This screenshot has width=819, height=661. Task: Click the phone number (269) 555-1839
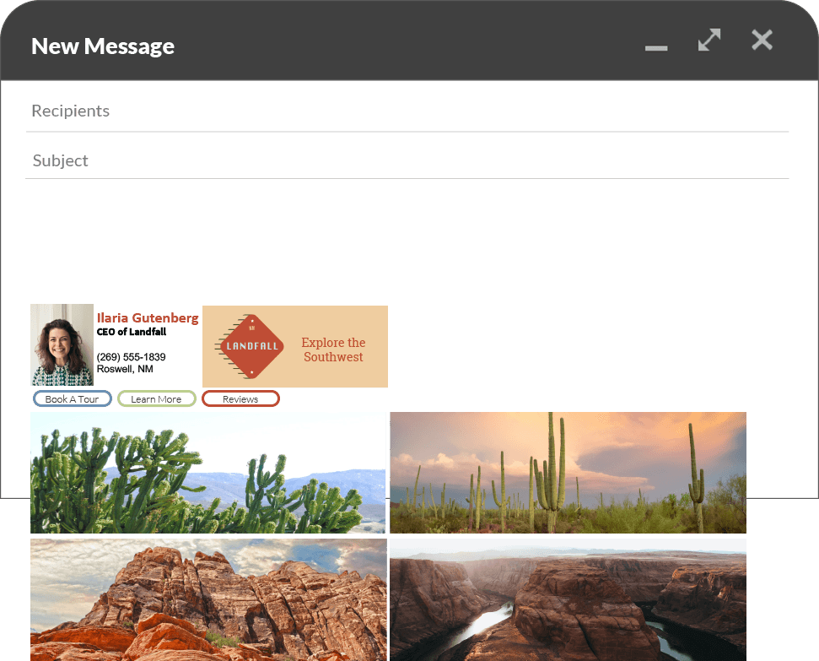pyautogui.click(x=131, y=357)
